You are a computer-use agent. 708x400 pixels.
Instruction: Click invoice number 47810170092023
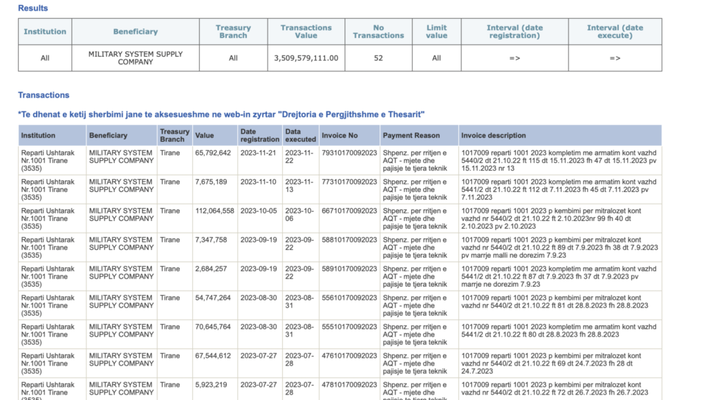349,385
